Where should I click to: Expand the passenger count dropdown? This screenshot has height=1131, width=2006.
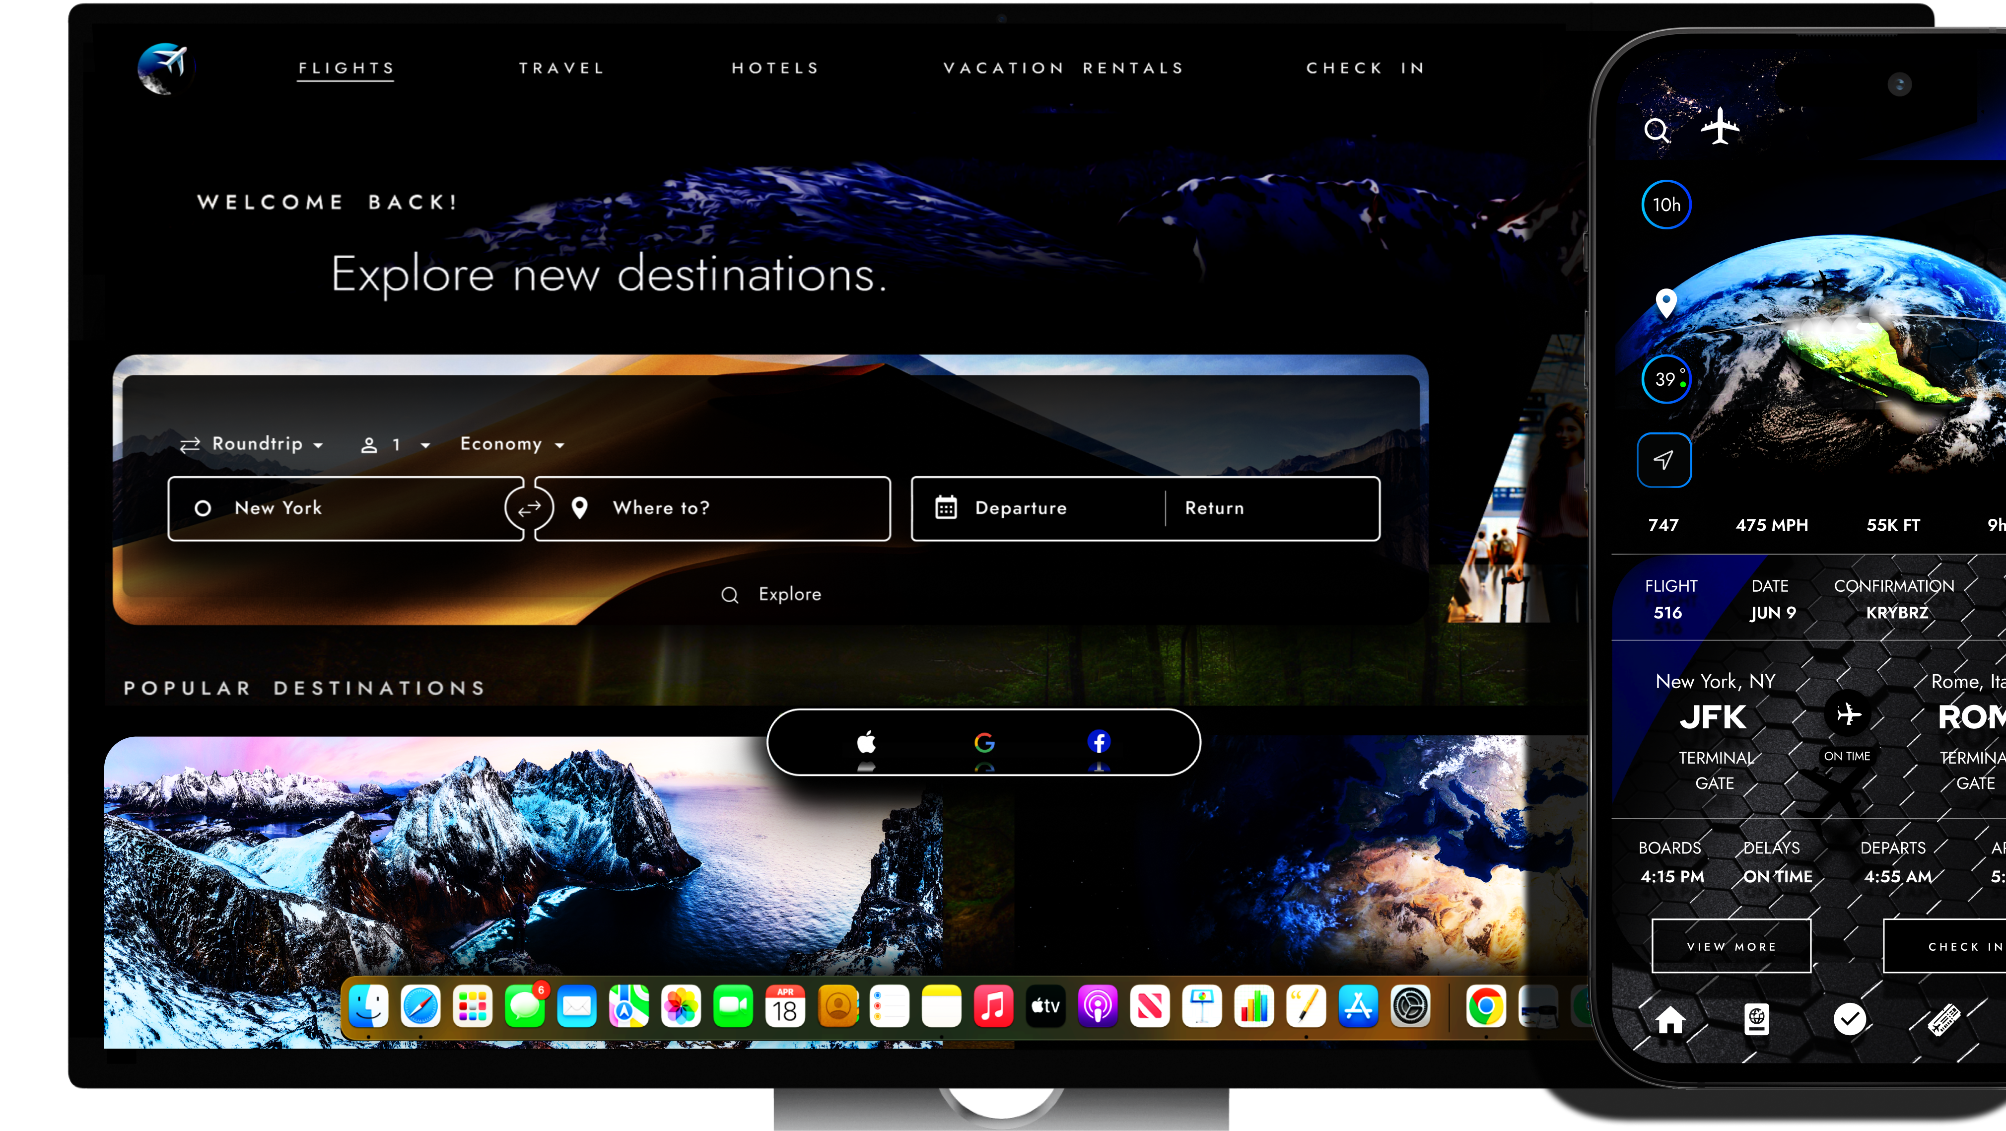[396, 445]
